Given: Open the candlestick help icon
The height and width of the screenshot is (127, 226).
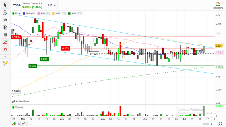Looking at the screenshot, I should point(24,124).
